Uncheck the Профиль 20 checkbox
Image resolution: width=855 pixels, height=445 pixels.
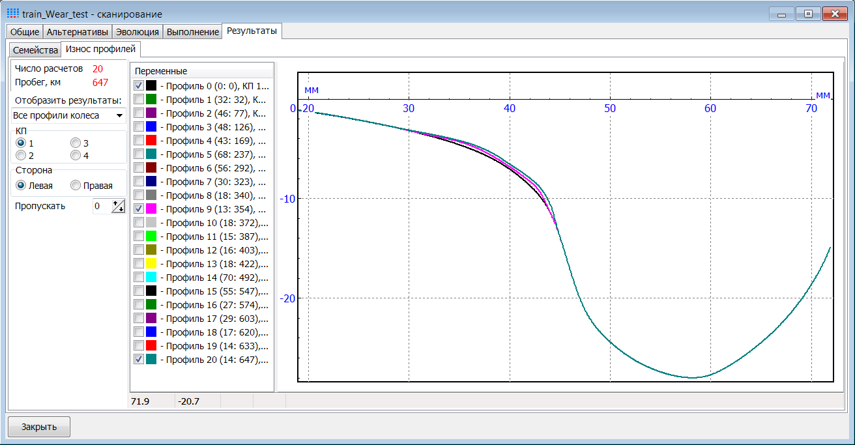(x=139, y=359)
